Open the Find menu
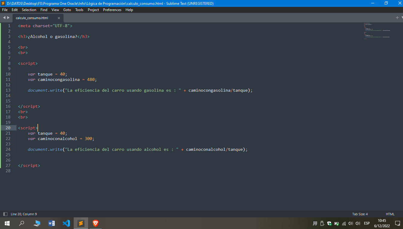Viewport: 403px width, 229px height. [x=44, y=10]
